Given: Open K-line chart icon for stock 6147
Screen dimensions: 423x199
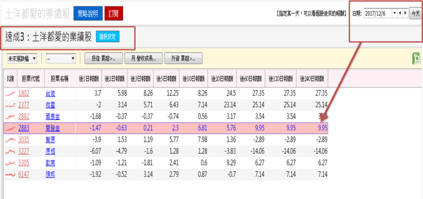Looking at the screenshot, I should pyautogui.click(x=10, y=175).
